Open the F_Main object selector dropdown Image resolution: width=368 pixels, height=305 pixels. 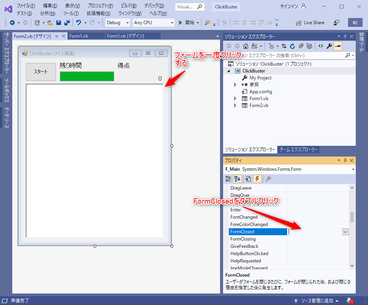[x=353, y=169]
